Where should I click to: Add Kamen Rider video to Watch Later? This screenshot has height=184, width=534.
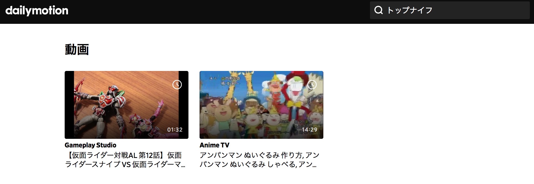click(177, 85)
